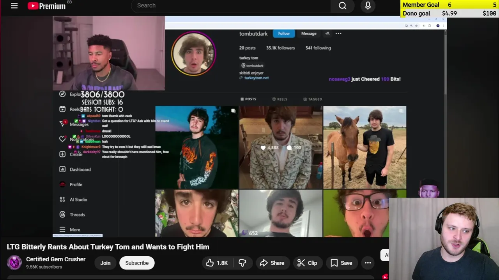499x280 pixels.
Task: Open the YouTube hamburger guide menu
Action: 14,5
